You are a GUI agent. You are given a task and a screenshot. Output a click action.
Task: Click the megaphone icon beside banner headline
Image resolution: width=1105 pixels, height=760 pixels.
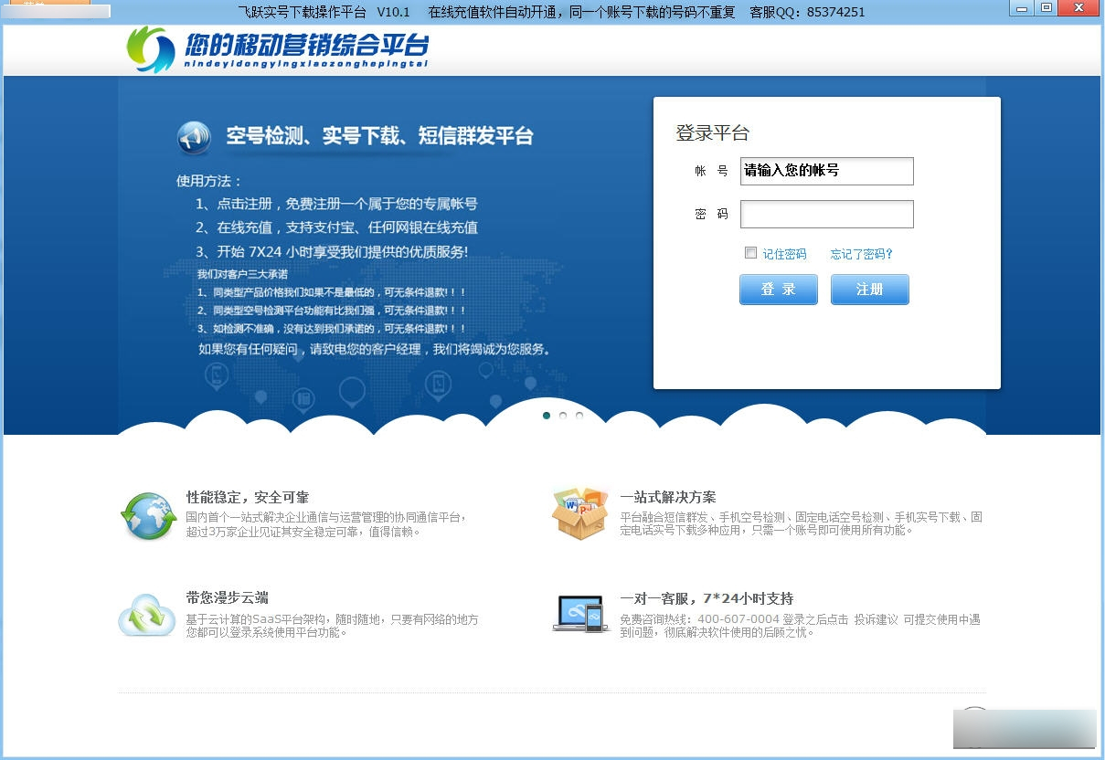pos(193,137)
